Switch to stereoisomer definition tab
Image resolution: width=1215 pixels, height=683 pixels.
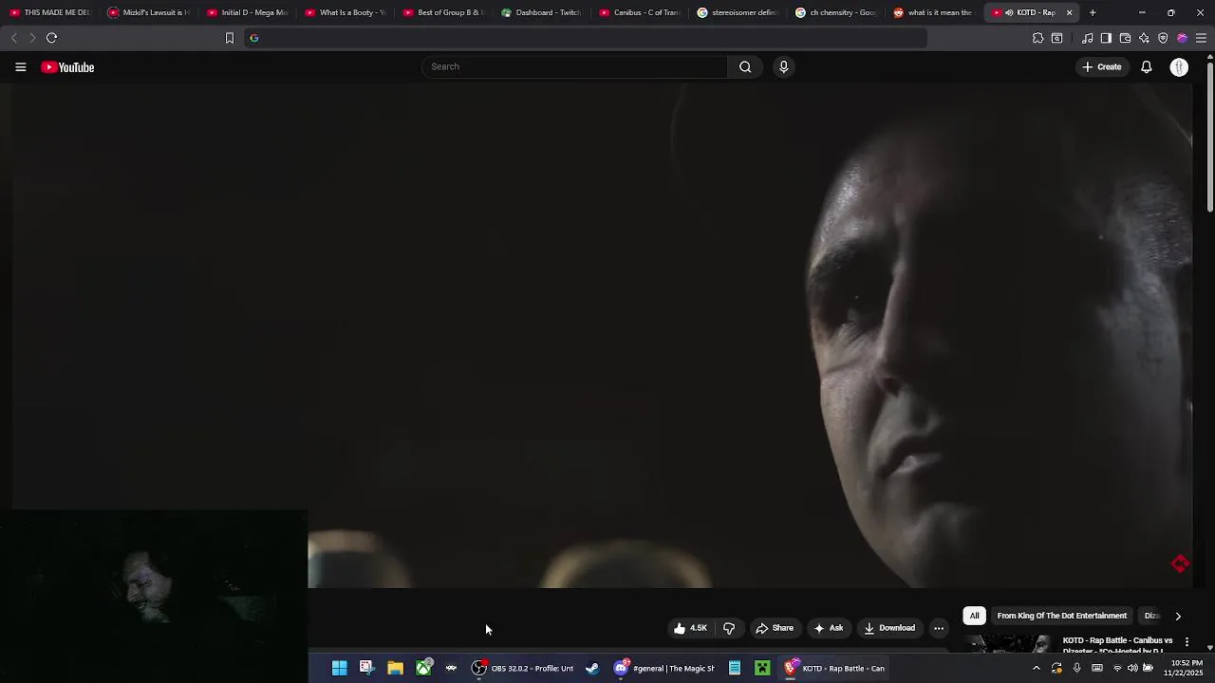738,12
